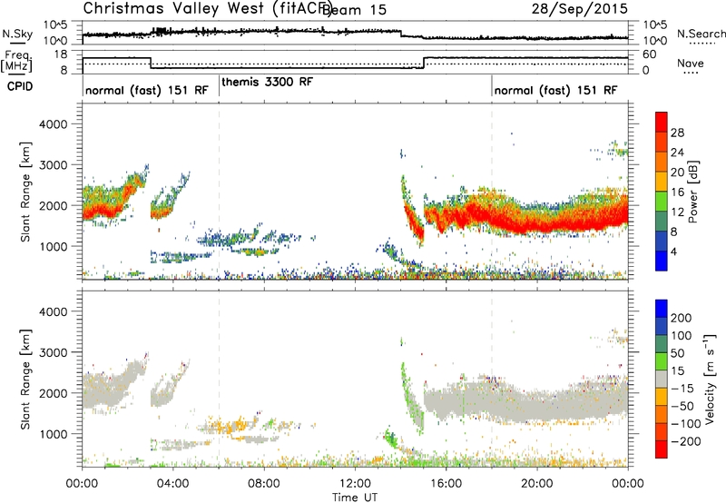Screen dimensions: 726x503
Task: Click the -100 tick on the Velocity colorbar
Action: [686, 423]
